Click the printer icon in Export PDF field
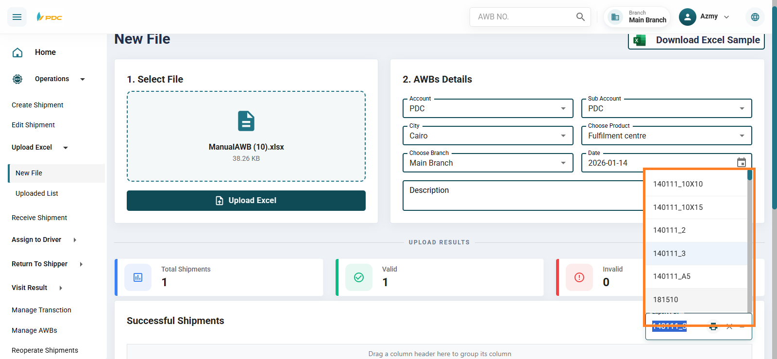The image size is (777, 359). coord(713,326)
